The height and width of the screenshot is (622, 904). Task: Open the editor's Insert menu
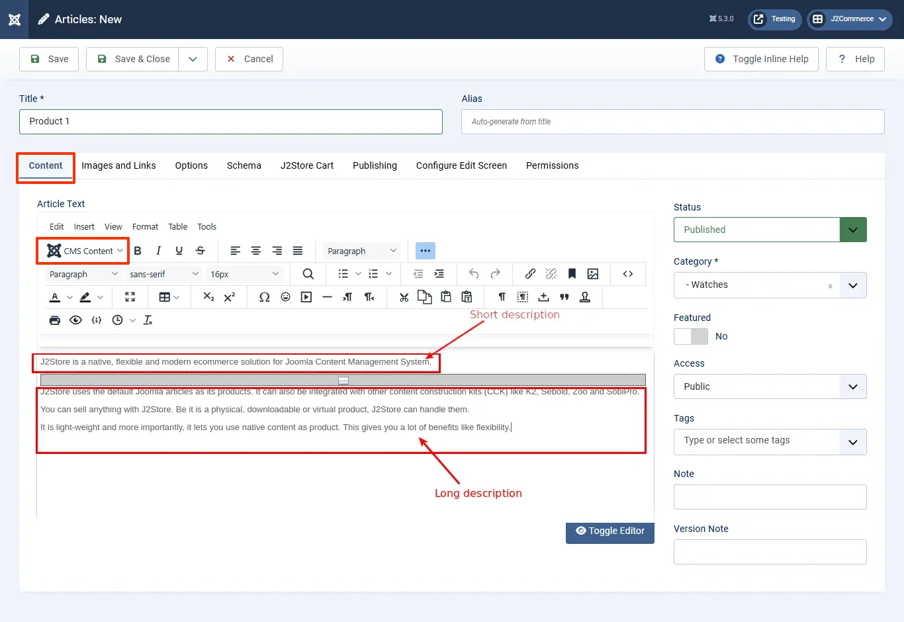click(84, 226)
